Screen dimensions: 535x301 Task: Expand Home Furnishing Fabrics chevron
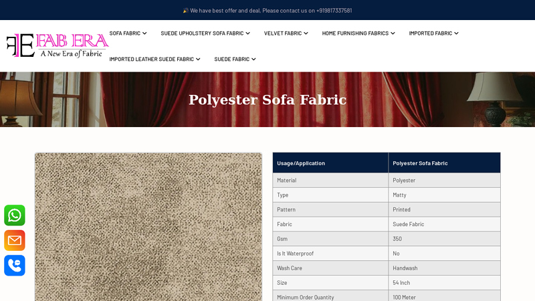(393, 33)
